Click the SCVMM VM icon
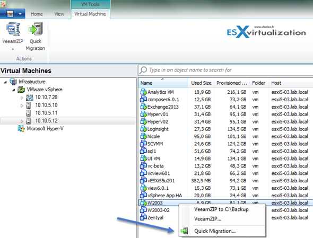Viewport: 313px width, 238px height. pyautogui.click(x=143, y=144)
